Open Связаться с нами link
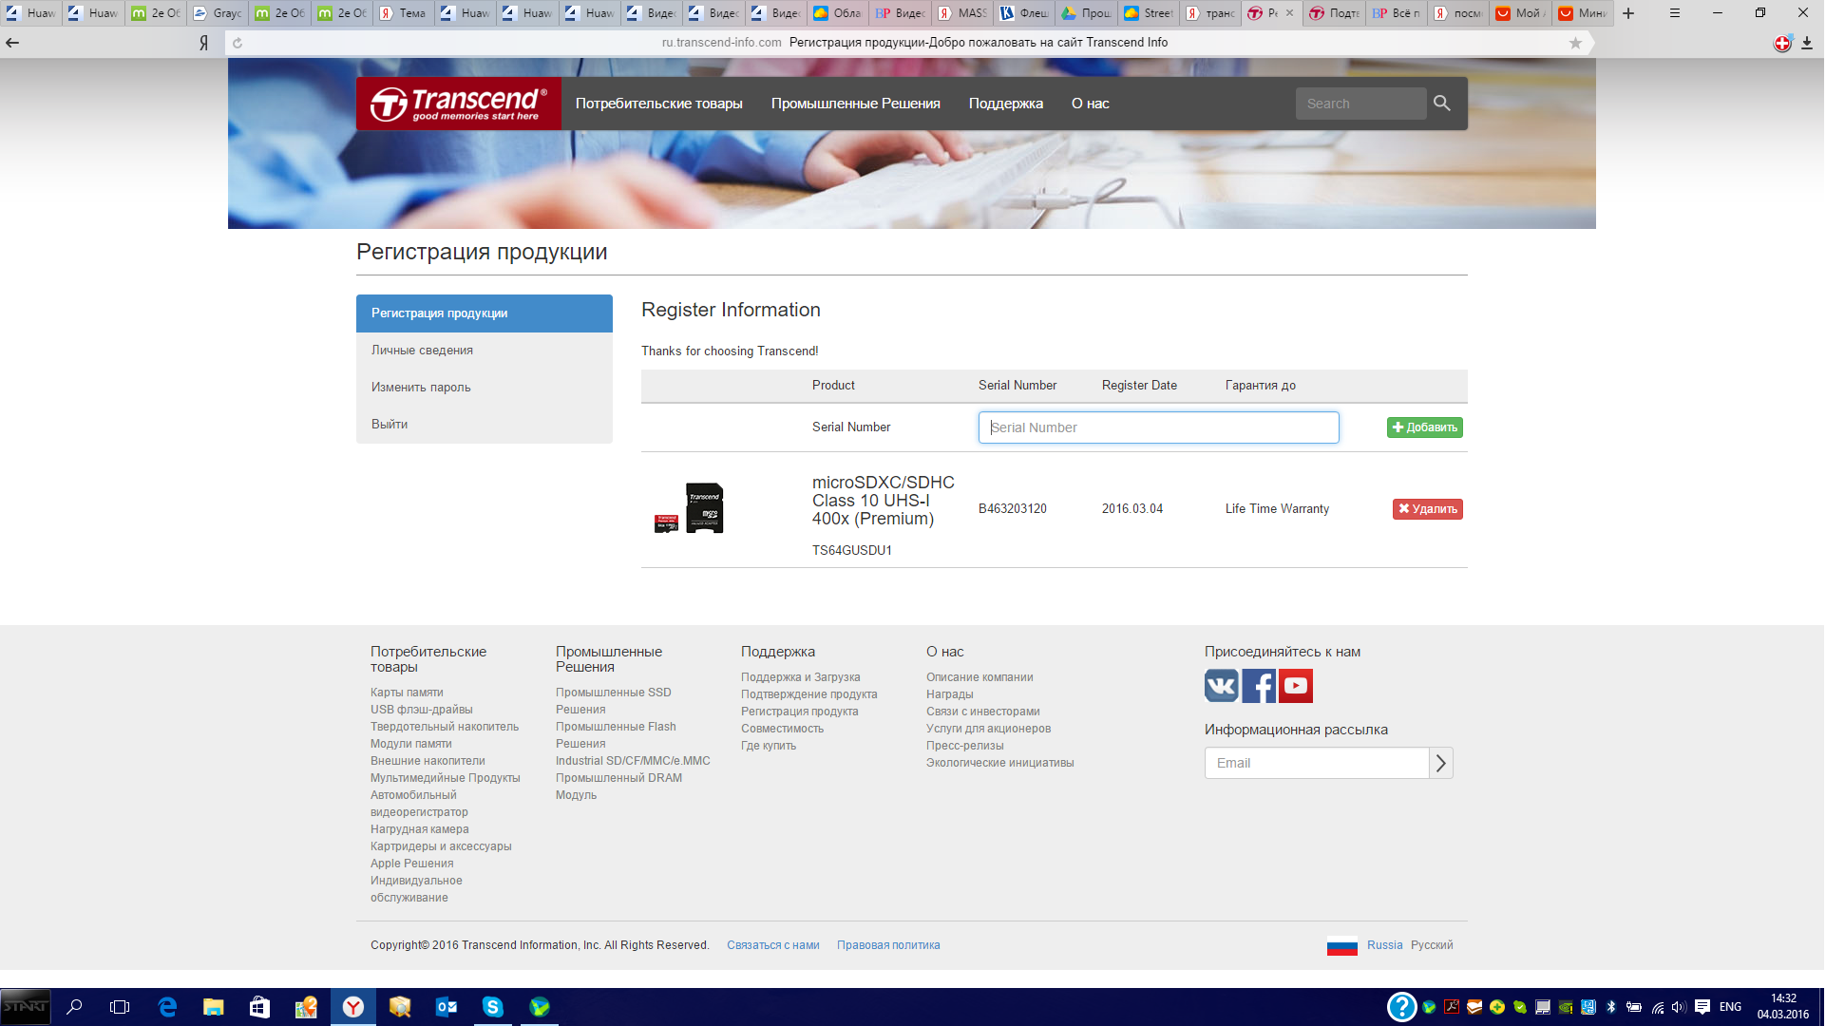The width and height of the screenshot is (1826, 1026). [772, 945]
